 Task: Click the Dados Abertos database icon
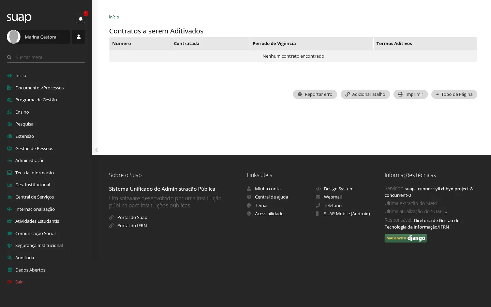pyautogui.click(x=10, y=270)
